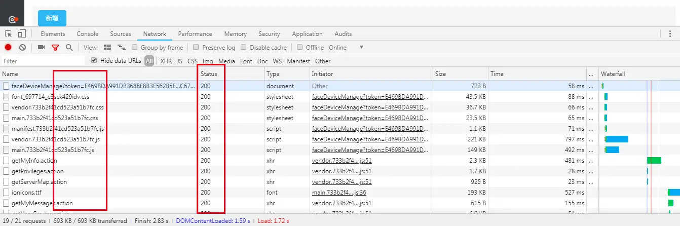This screenshot has height=226, width=680.
Task: Select manifest.733b2f41cd523a51b7fc.js request
Action: pos(340,129)
